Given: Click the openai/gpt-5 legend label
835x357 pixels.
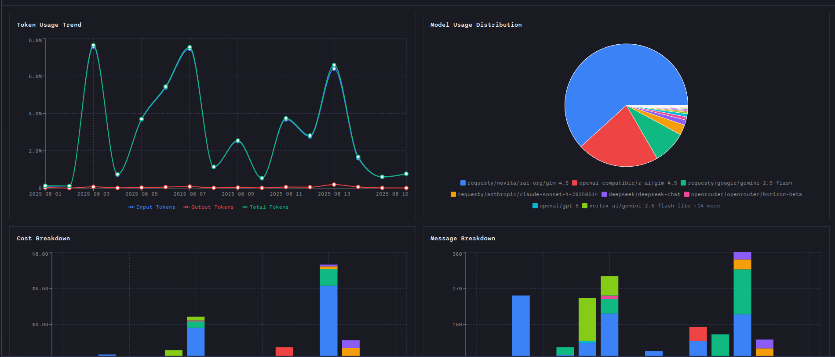Looking at the screenshot, I should (x=559, y=206).
